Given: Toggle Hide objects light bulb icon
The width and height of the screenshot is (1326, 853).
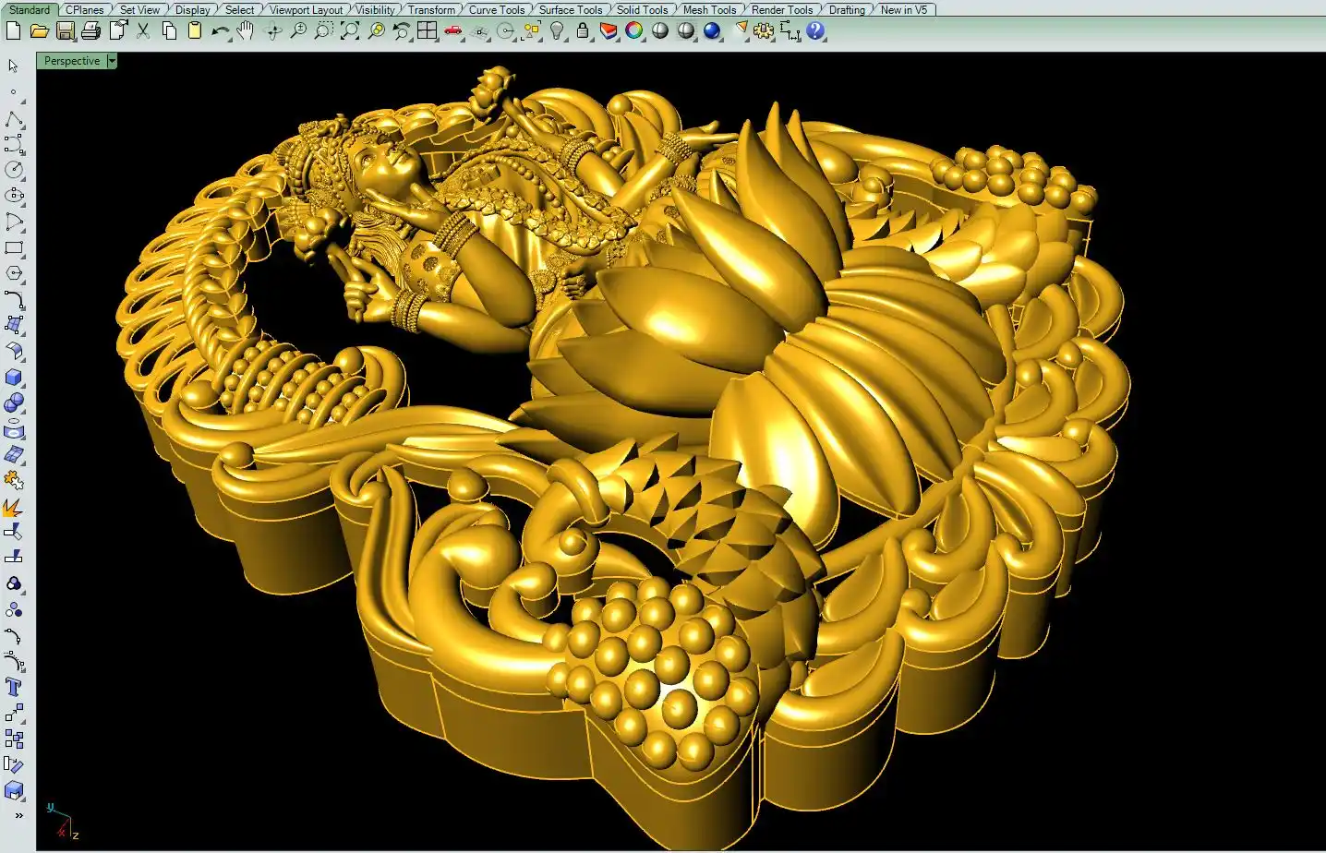Looking at the screenshot, I should [x=557, y=30].
